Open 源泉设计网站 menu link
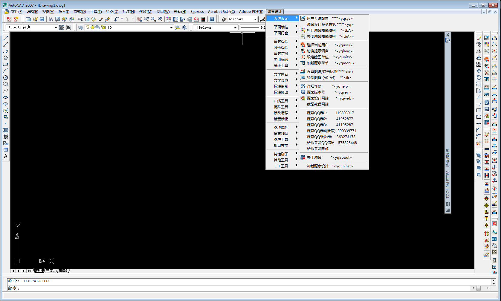Image resolution: width=501 pixels, height=301 pixels. pos(334,98)
